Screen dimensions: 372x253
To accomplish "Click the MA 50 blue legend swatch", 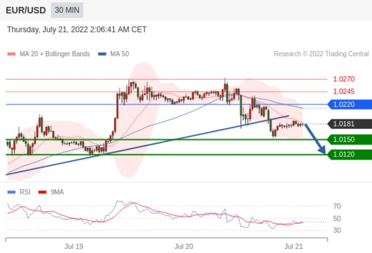I will click(102, 54).
